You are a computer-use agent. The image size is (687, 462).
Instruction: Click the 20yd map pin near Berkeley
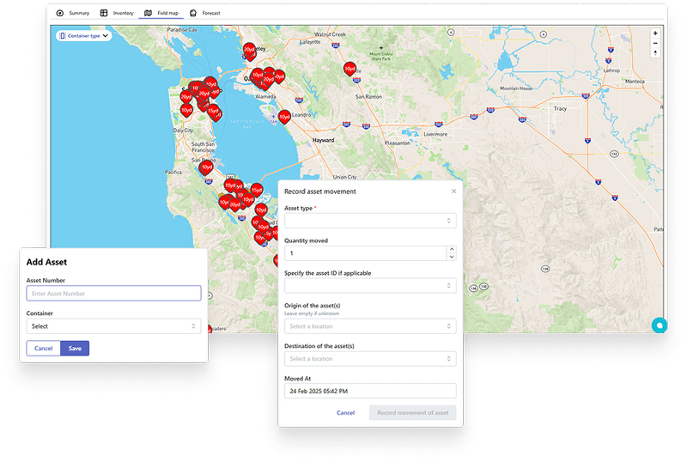point(249,50)
